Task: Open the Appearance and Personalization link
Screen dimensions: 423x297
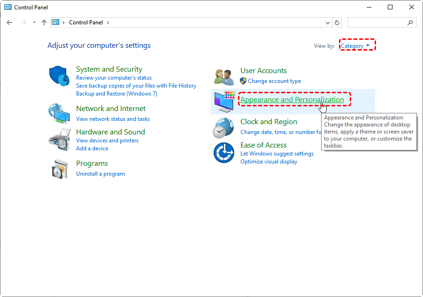Action: point(292,100)
